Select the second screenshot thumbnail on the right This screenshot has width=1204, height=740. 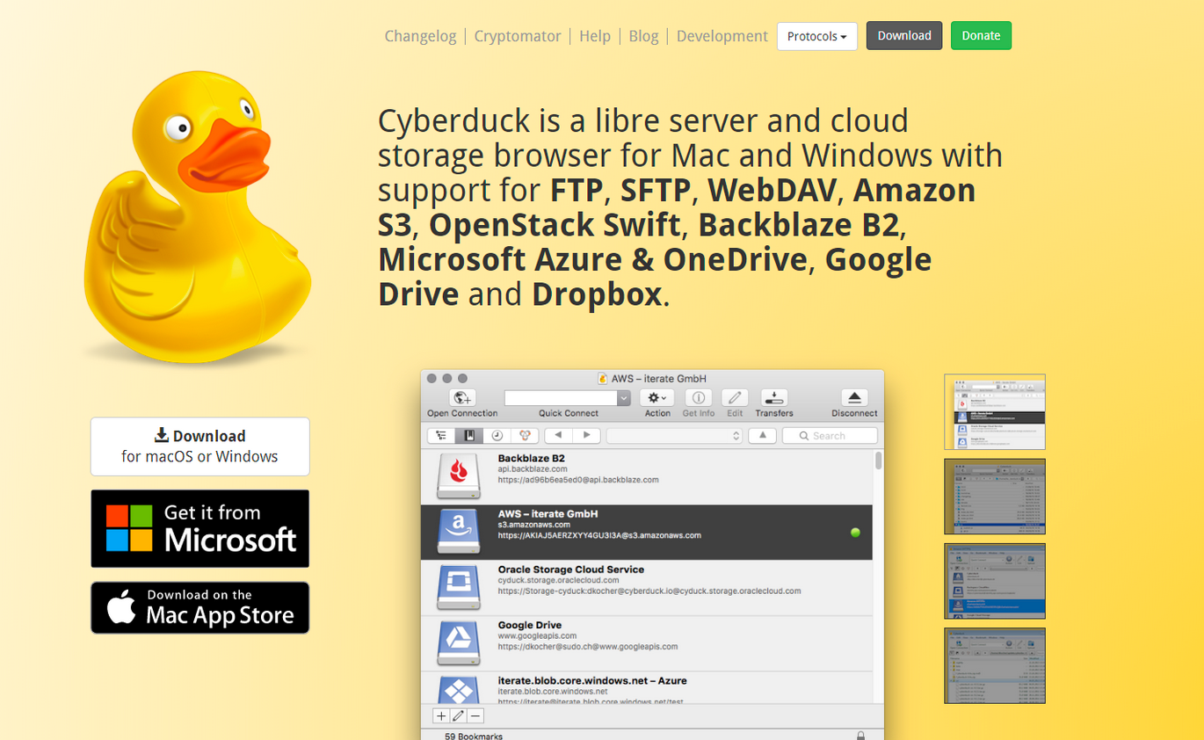(995, 497)
